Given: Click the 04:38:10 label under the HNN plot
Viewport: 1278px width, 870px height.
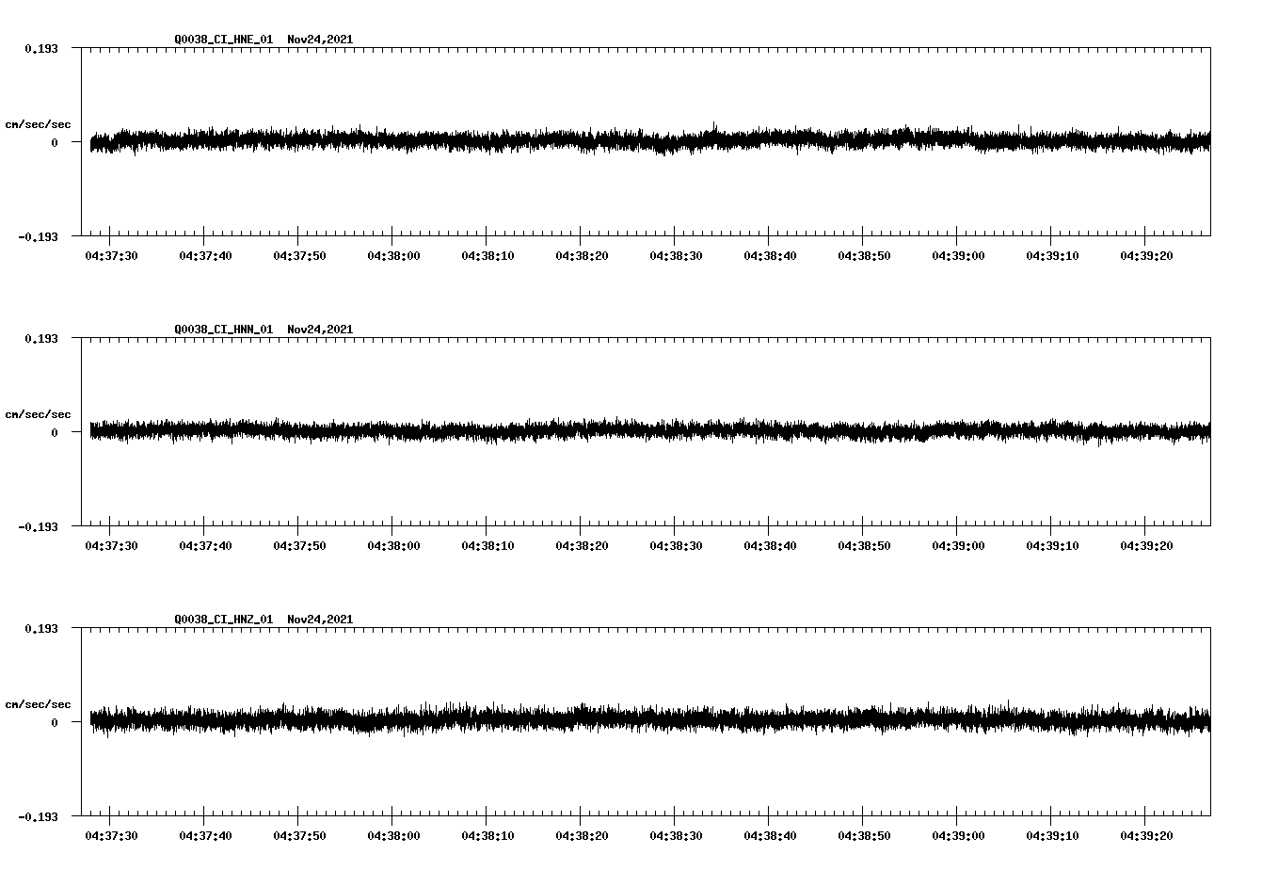Looking at the screenshot, I should 487,546.
